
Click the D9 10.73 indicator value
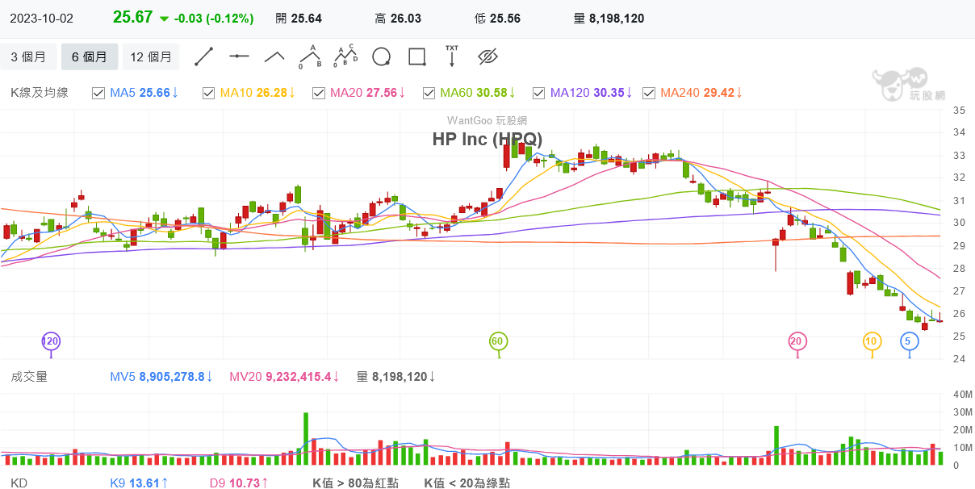[239, 483]
